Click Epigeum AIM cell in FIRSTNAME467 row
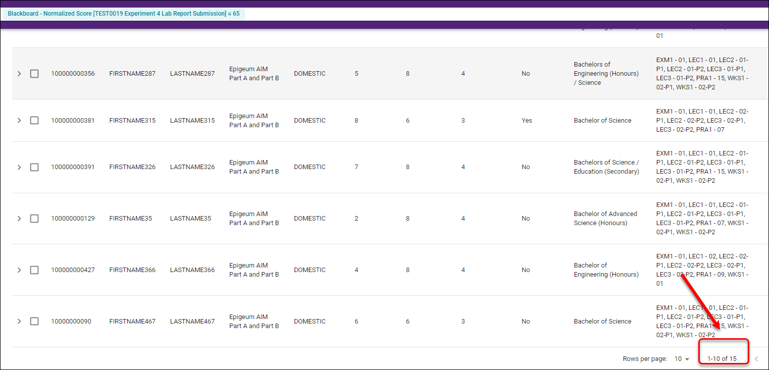Viewport: 769px width, 370px height. click(254, 322)
